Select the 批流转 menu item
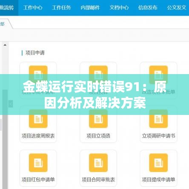Image resolution: width=189 pixels, height=189 pixels. coord(7,8)
